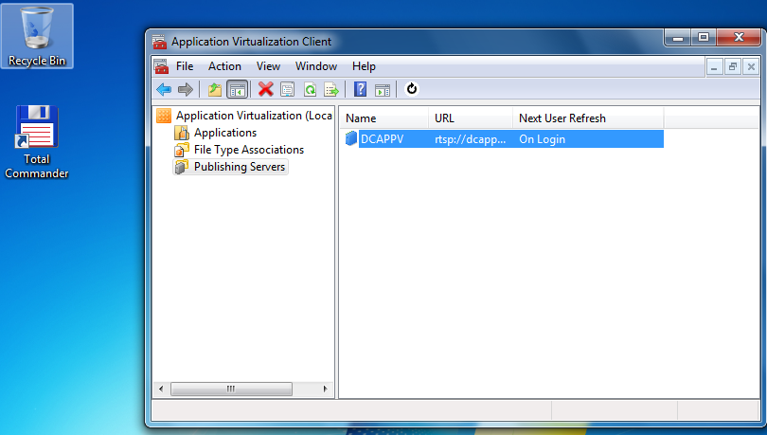Open the File menu
The height and width of the screenshot is (435, 767).
pos(185,66)
